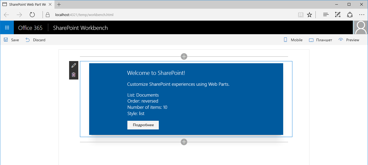This screenshot has height=165, width=368.
Task: Click the Office 365 link
Action: pyautogui.click(x=30, y=28)
